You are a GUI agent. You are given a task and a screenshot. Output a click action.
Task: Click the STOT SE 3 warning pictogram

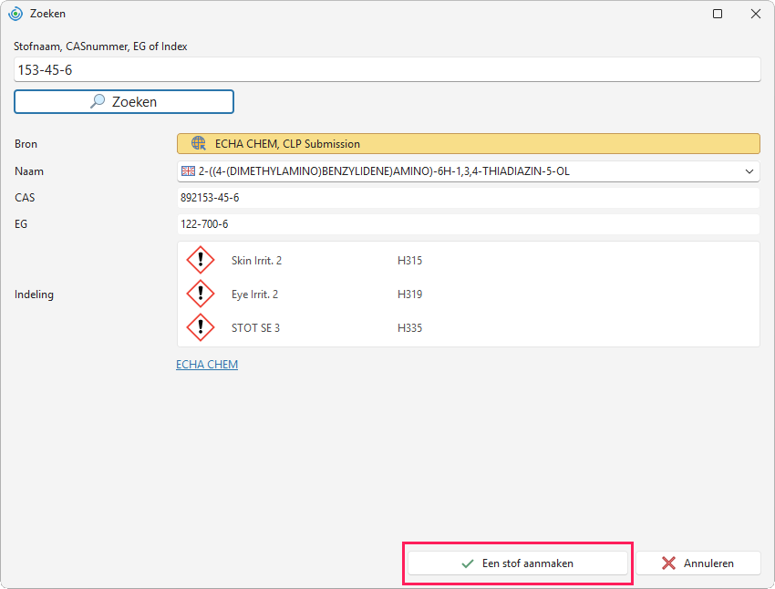point(201,327)
